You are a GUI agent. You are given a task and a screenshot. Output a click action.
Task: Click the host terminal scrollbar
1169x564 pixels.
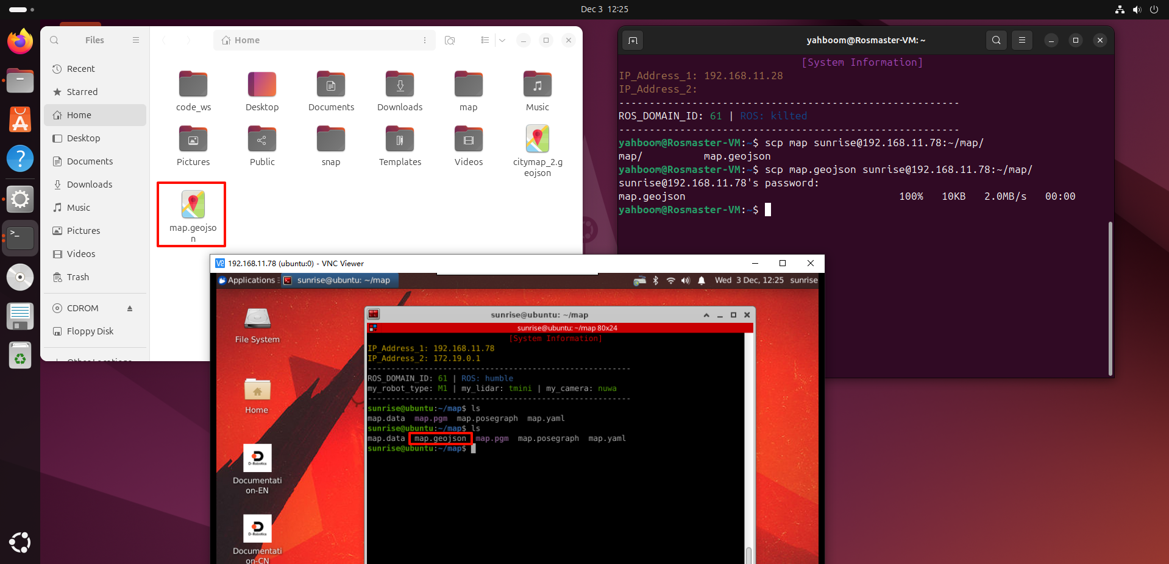pos(1110,298)
